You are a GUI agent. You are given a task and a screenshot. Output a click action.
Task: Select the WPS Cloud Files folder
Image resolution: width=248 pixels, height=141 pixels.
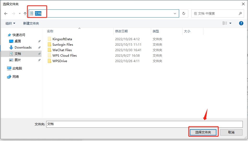[x=64, y=56]
